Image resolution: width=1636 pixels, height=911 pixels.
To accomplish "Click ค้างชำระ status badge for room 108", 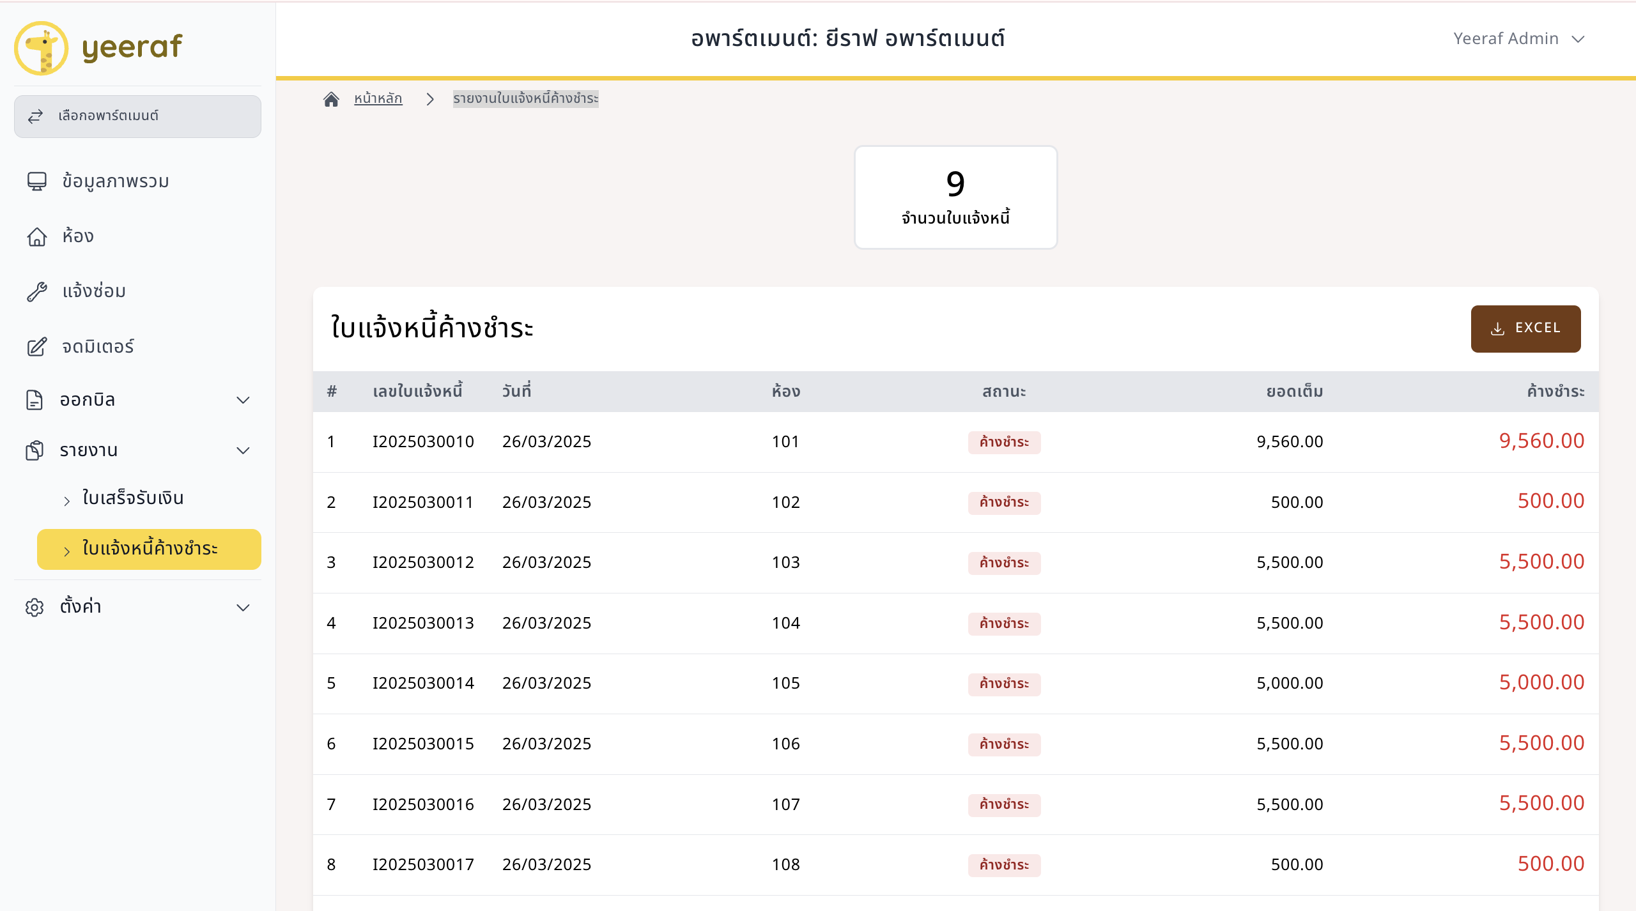I will tap(1004, 865).
